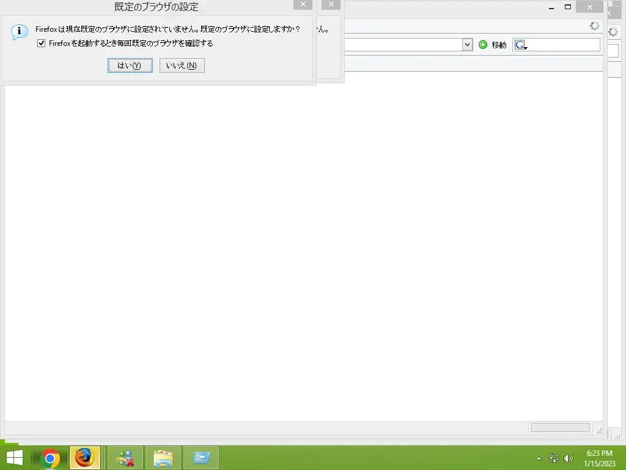
Task: Open the volume speaker tray icon
Action: click(x=569, y=458)
